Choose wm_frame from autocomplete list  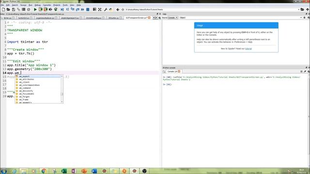pyautogui.click(x=38, y=100)
